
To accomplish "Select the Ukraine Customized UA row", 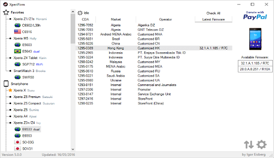I will tap(154, 80).
